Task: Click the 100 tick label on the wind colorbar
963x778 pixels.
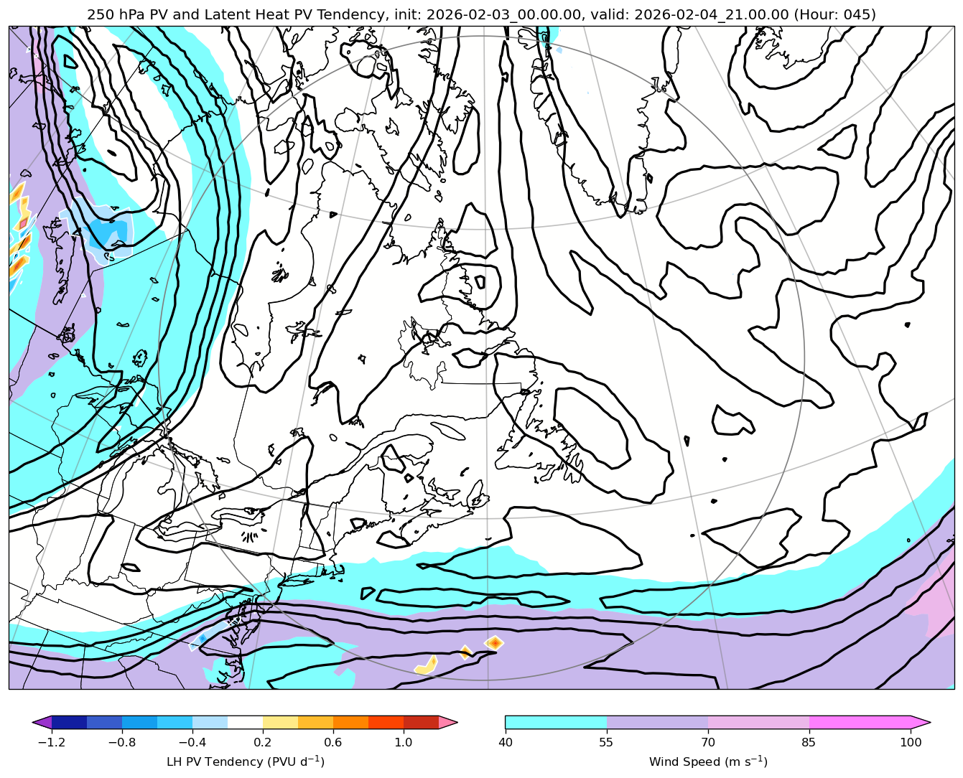Action: coord(911,742)
